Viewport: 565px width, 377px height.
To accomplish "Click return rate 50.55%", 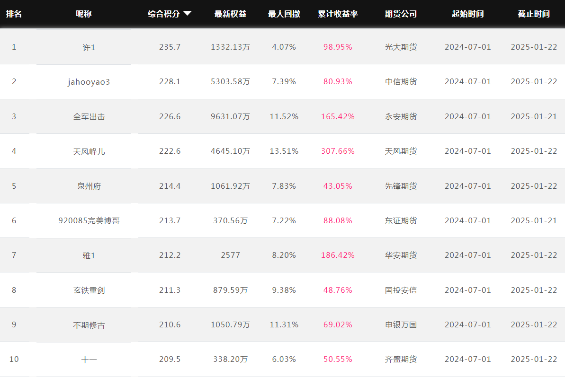I will pyautogui.click(x=338, y=359).
